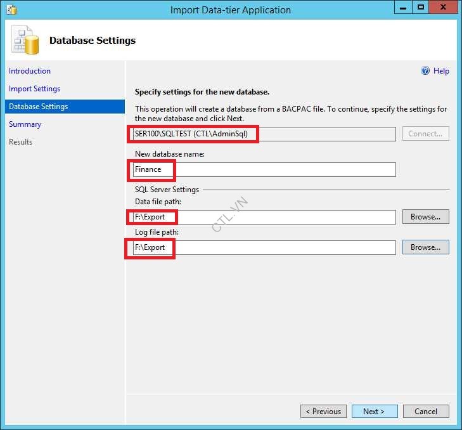Click the New database name field containing Finance
Image resolution: width=462 pixels, height=430 pixels.
click(x=264, y=169)
